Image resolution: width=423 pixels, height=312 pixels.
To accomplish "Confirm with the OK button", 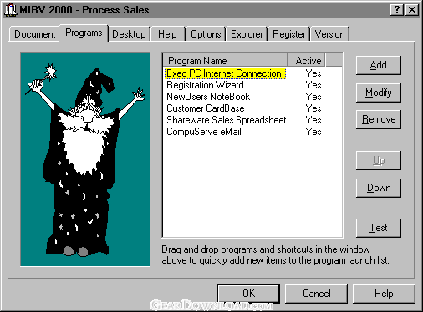I will (248, 294).
